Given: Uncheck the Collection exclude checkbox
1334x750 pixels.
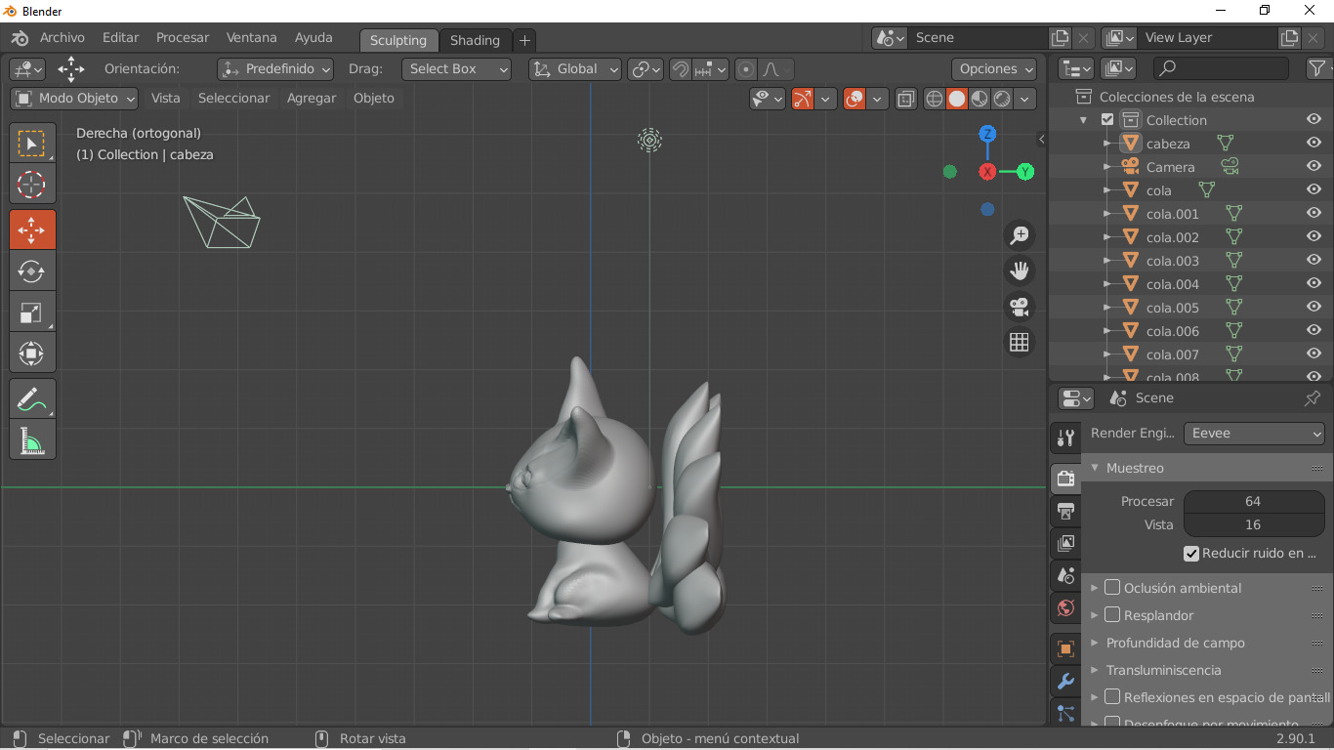Looking at the screenshot, I should click(x=1107, y=120).
